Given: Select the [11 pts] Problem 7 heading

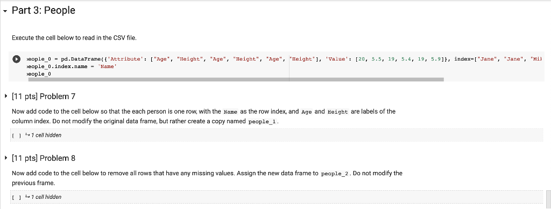Looking at the screenshot, I should [x=44, y=96].
